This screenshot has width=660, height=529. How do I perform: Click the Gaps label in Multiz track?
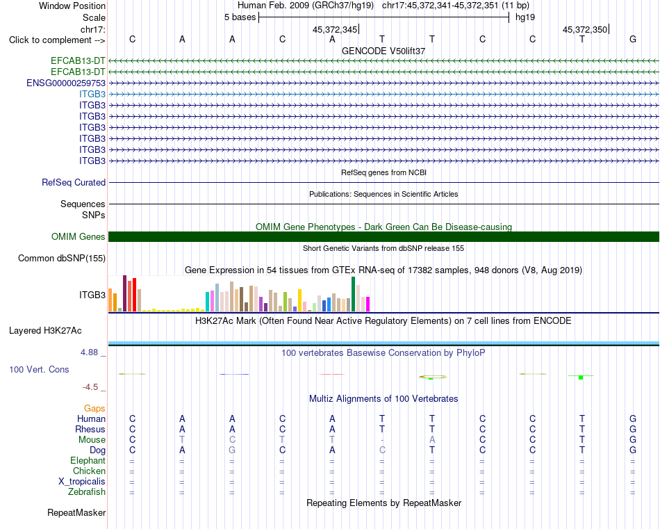(94, 408)
